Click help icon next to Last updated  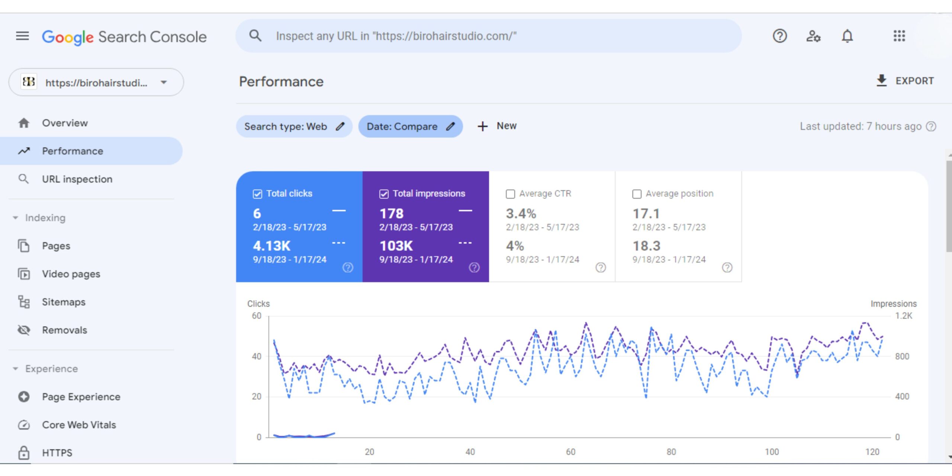tap(931, 126)
